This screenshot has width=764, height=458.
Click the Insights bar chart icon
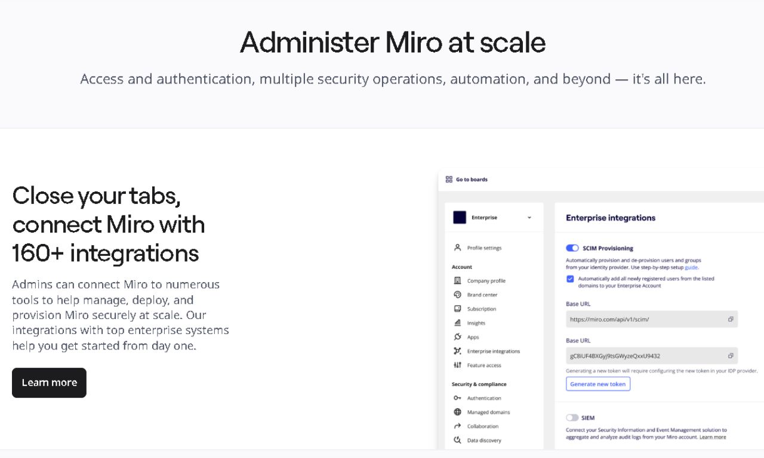(x=457, y=323)
